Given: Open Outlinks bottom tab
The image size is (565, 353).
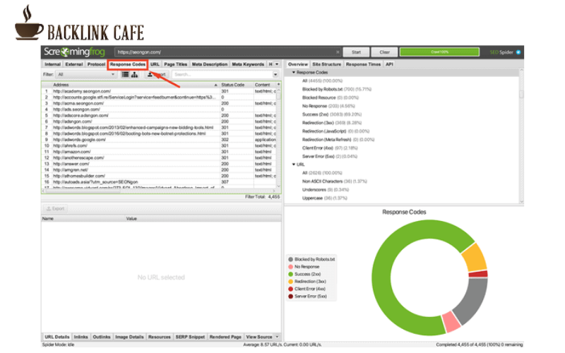Looking at the screenshot, I should (x=102, y=337).
